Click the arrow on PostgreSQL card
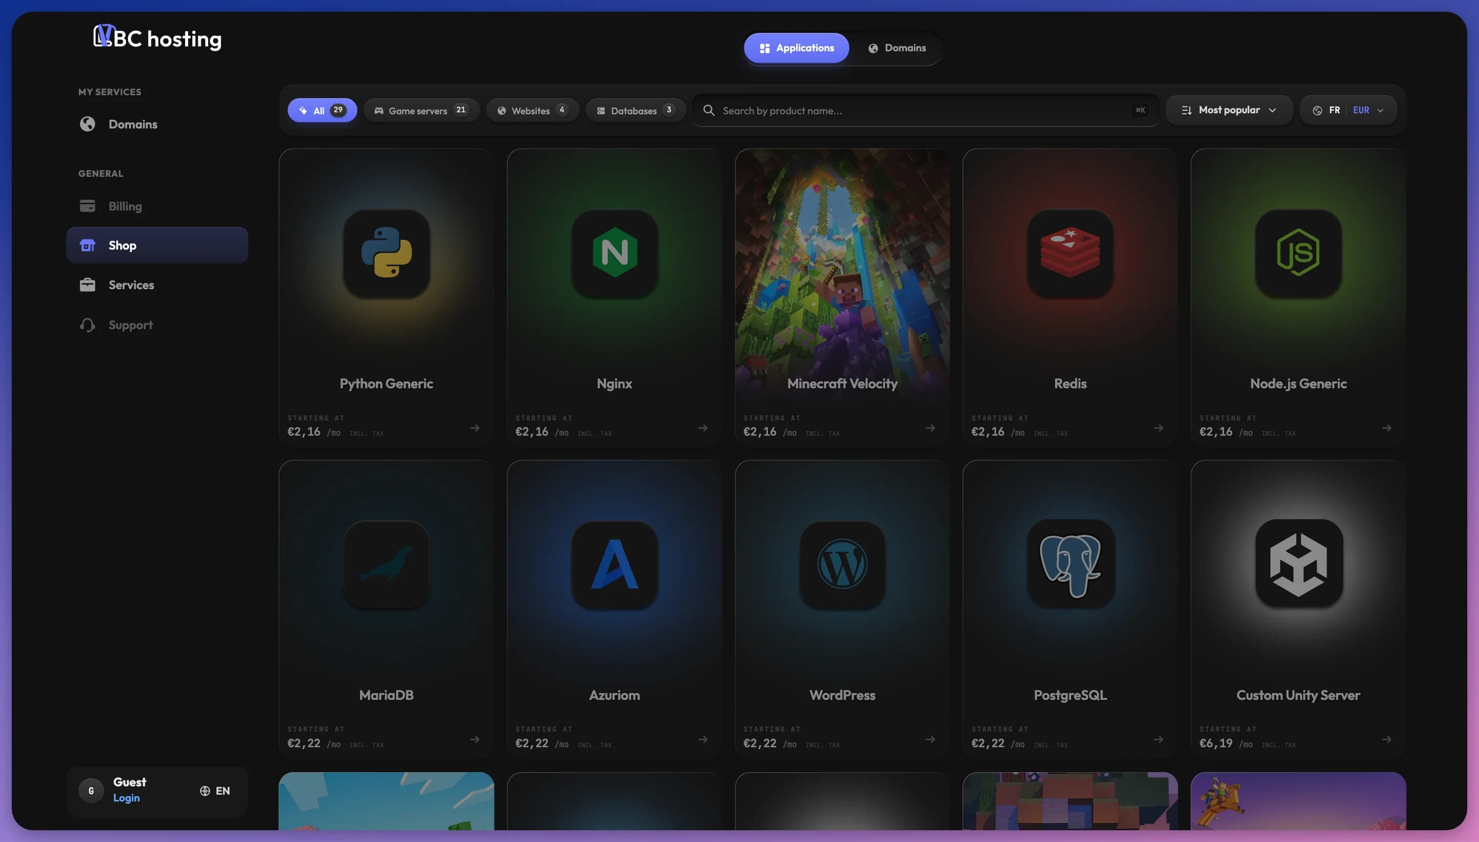The height and width of the screenshot is (842, 1479). (1159, 739)
